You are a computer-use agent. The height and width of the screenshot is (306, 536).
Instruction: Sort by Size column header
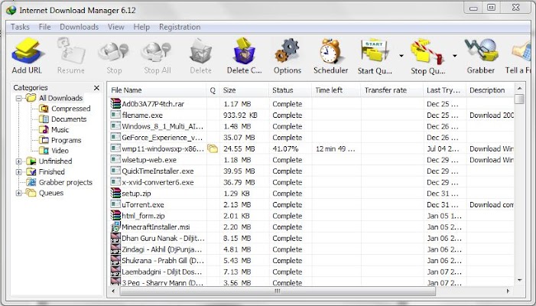point(244,90)
